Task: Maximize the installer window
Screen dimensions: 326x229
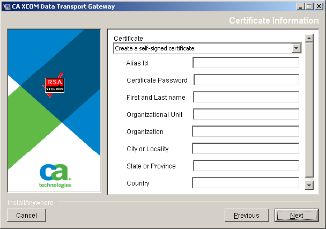Action: [x=309, y=6]
